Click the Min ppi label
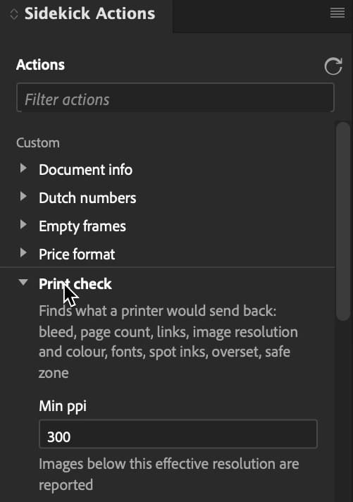Image resolution: width=353 pixels, height=502 pixels. click(x=63, y=407)
